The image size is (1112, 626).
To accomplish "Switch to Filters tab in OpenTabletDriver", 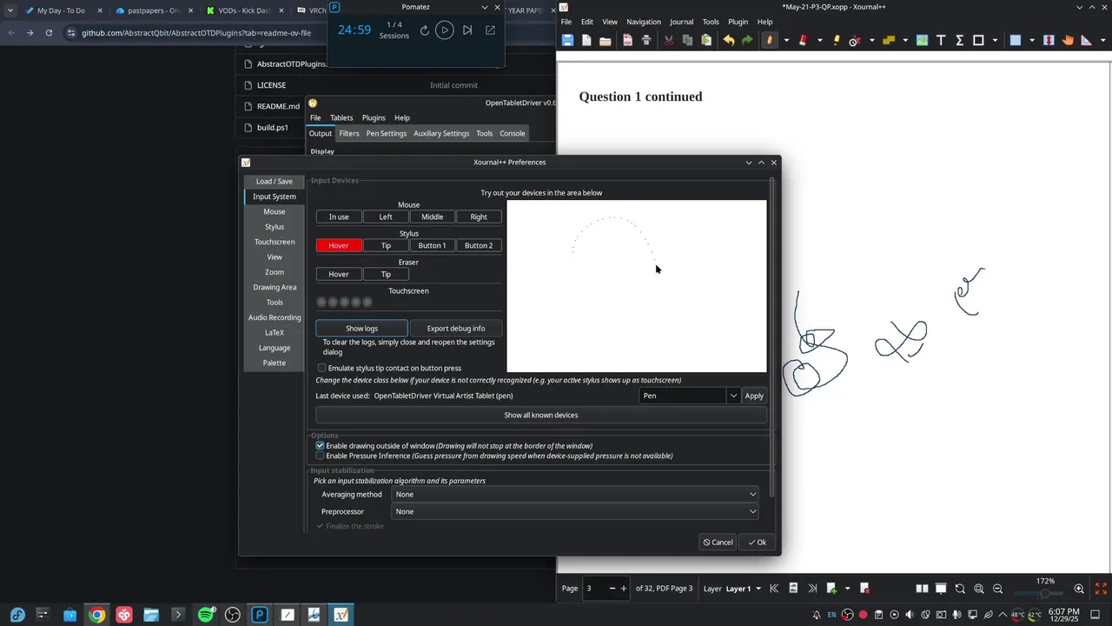I will [x=349, y=133].
